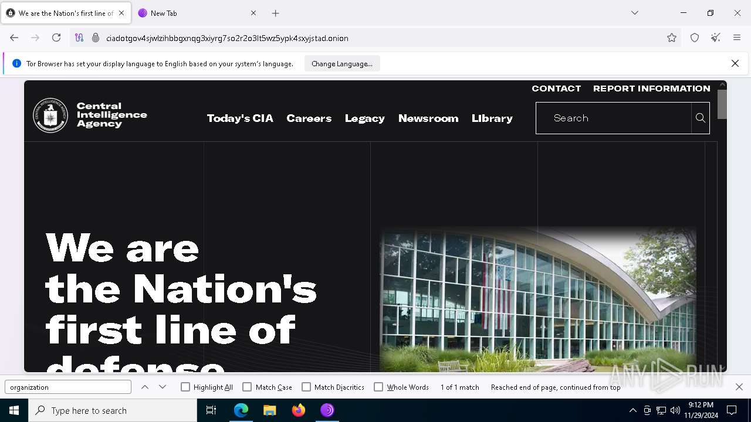Open Task View on the taskbar
The width and height of the screenshot is (751, 422).
(211, 410)
